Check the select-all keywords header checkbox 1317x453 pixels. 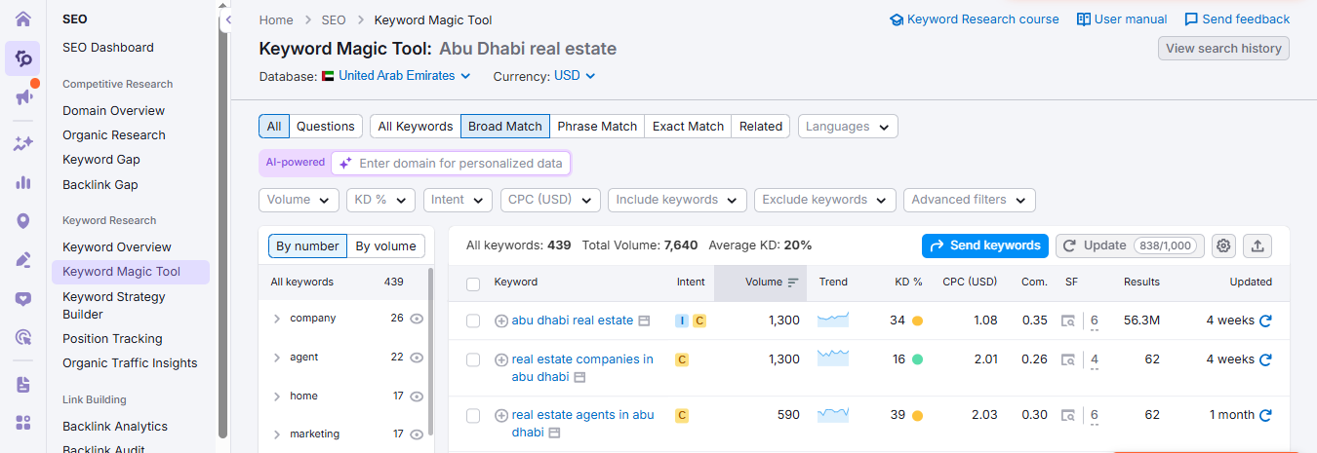(473, 283)
